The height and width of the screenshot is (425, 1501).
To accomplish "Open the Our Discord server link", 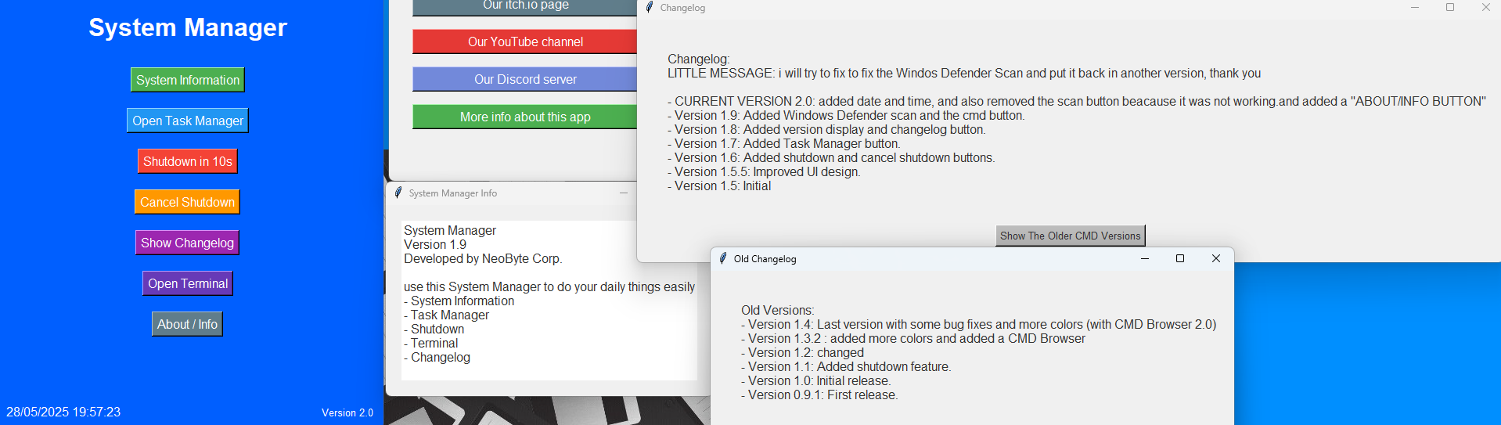I will coord(525,79).
